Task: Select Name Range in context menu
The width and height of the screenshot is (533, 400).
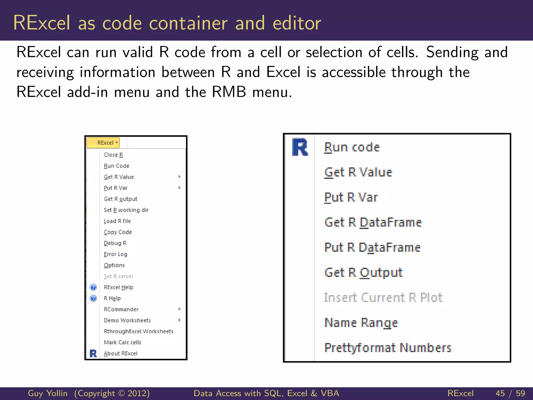Action: tap(361, 323)
